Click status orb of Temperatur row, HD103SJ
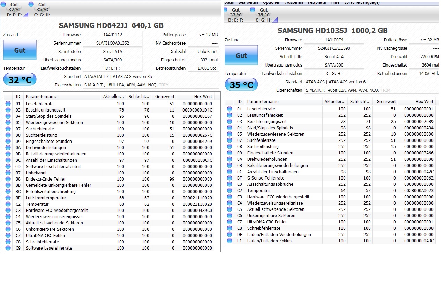 (229, 190)
